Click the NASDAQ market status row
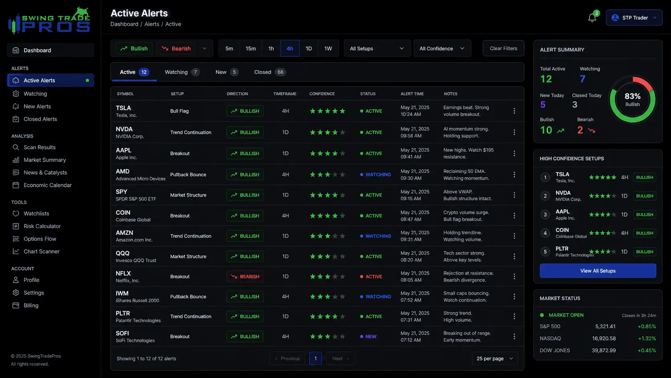 (x=598, y=339)
